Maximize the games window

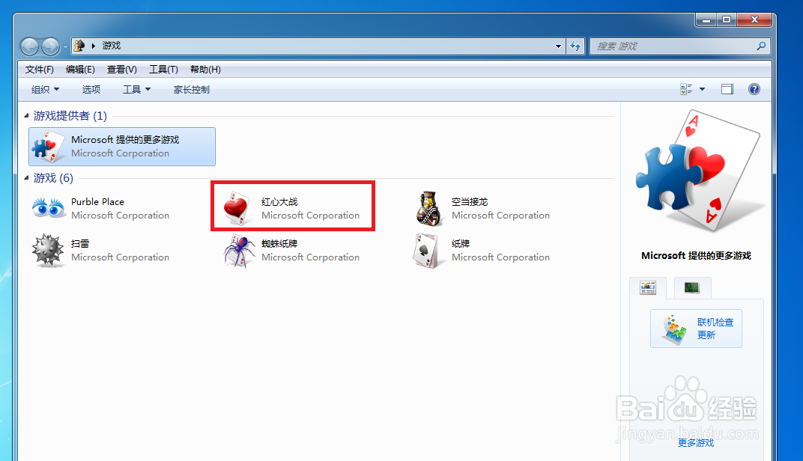[726, 19]
